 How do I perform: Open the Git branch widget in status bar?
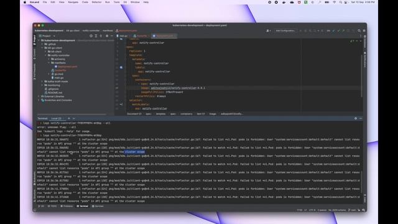352,210
